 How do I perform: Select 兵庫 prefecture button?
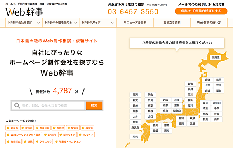pyautogui.click(x=177, y=100)
